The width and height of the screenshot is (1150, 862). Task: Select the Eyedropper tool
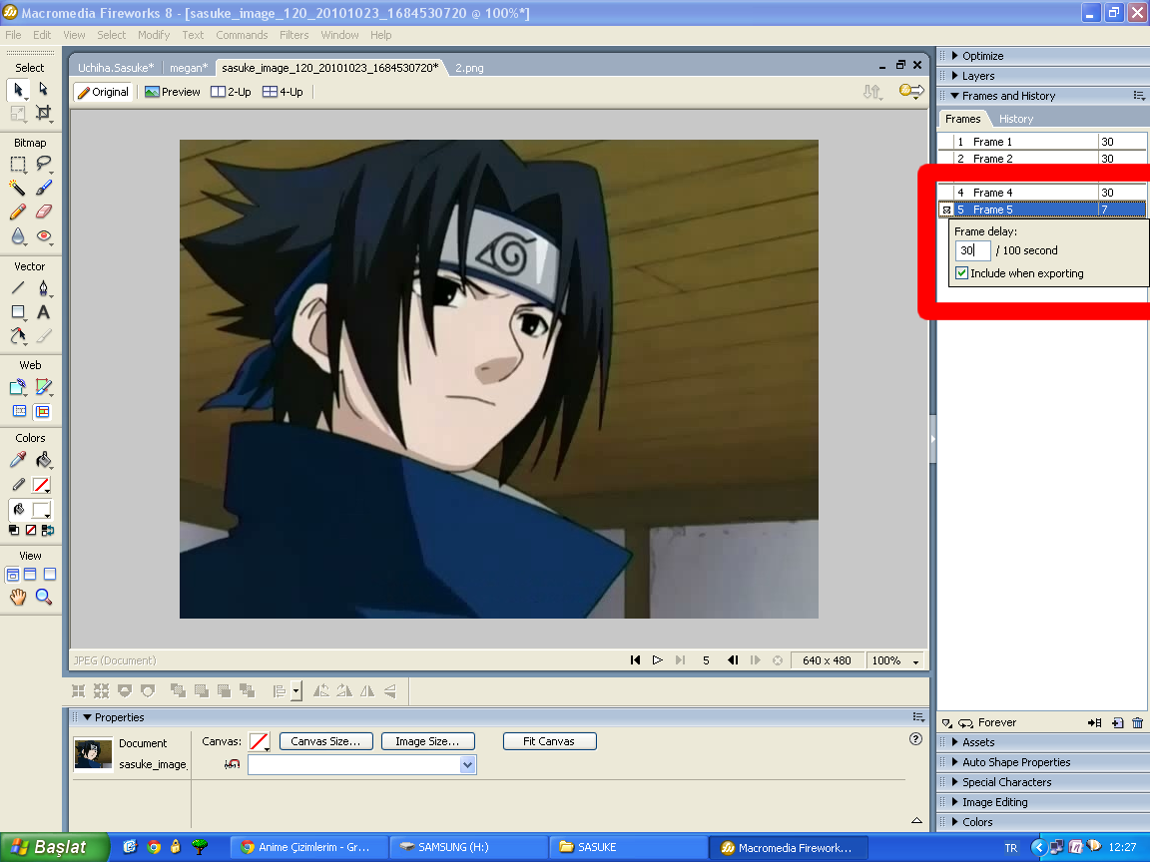coord(18,460)
